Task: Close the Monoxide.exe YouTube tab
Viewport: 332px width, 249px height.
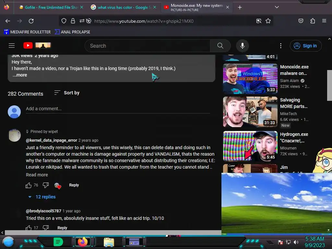Action: pyautogui.click(x=228, y=7)
